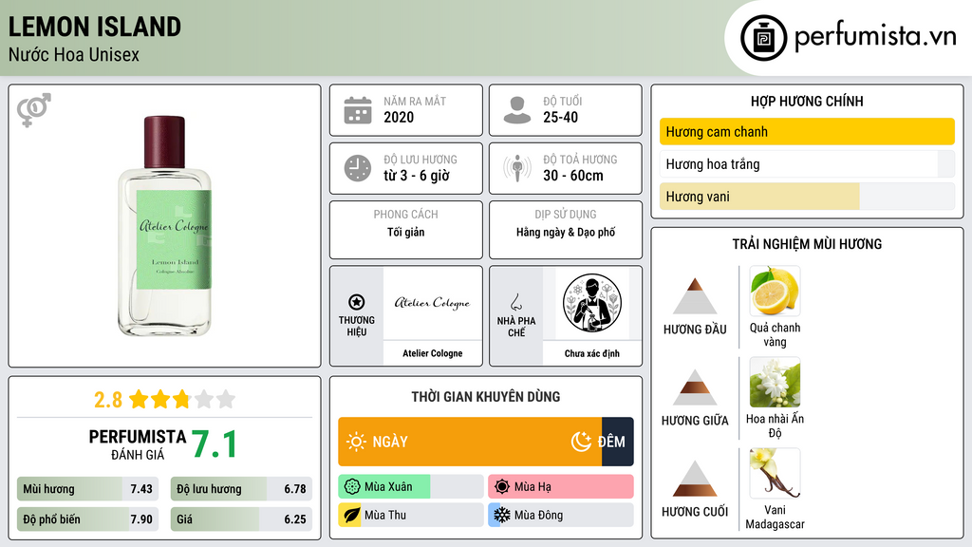The image size is (972, 547).
Task: Click the calendar icon for launch year
Action: click(358, 110)
